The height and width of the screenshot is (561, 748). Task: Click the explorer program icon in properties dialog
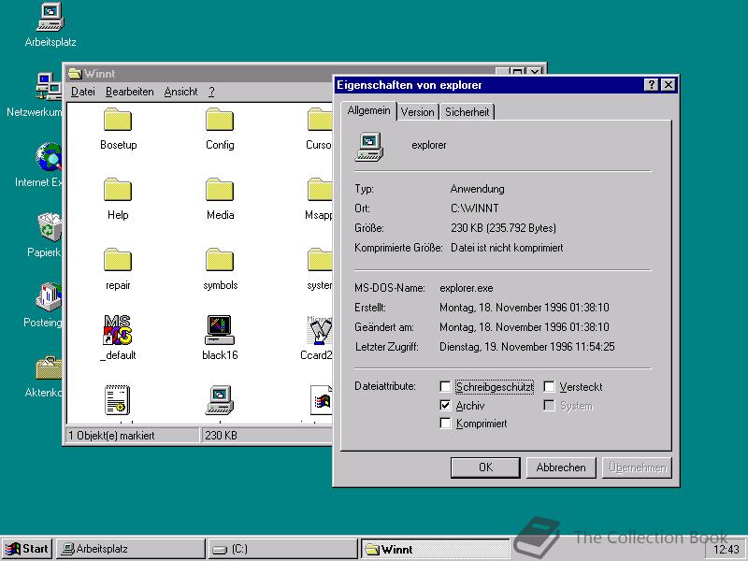point(369,147)
